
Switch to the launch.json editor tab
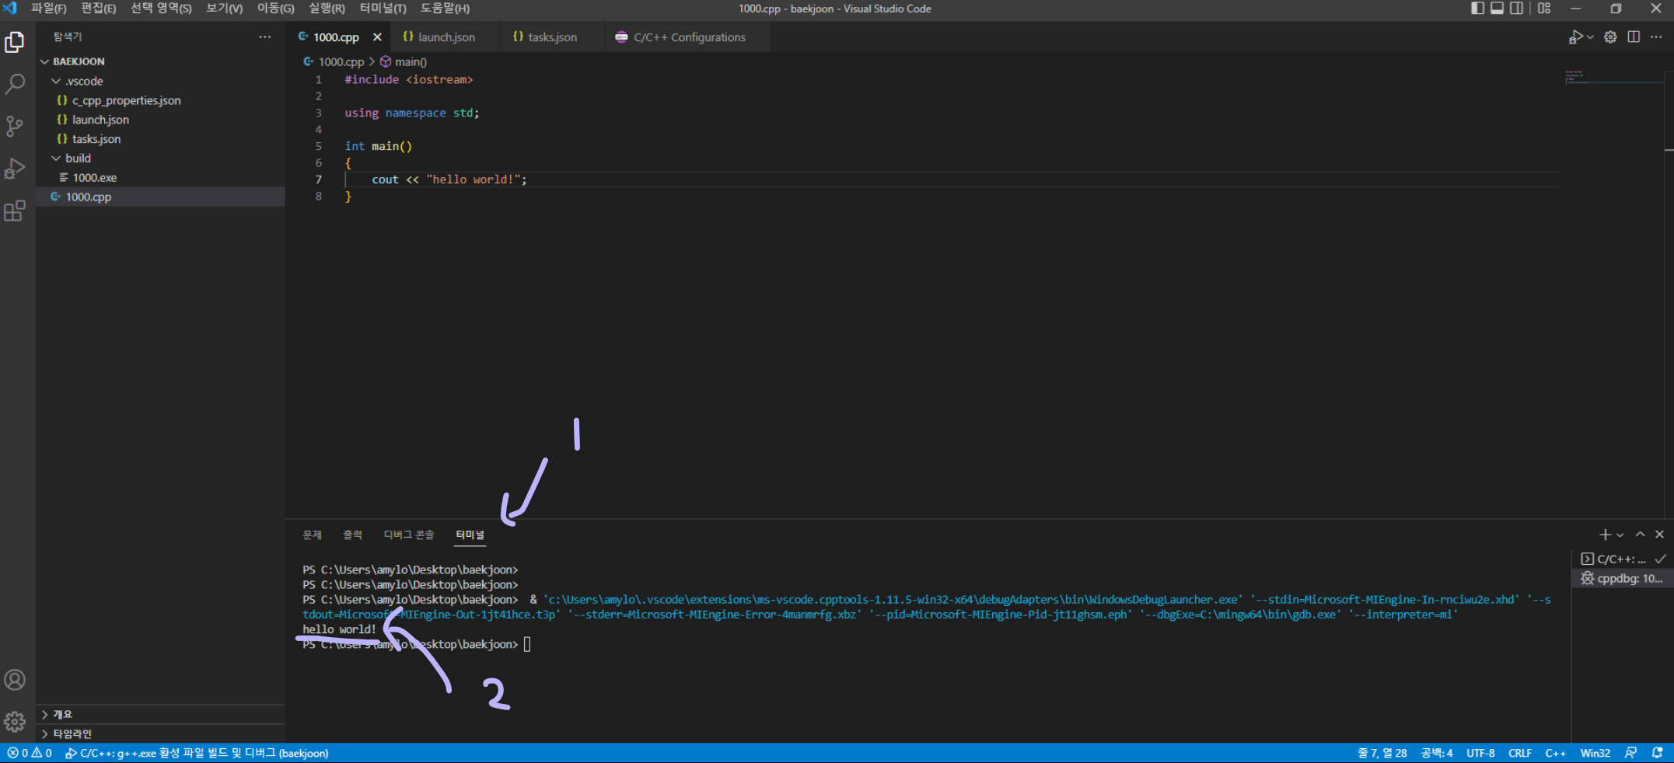pos(444,37)
